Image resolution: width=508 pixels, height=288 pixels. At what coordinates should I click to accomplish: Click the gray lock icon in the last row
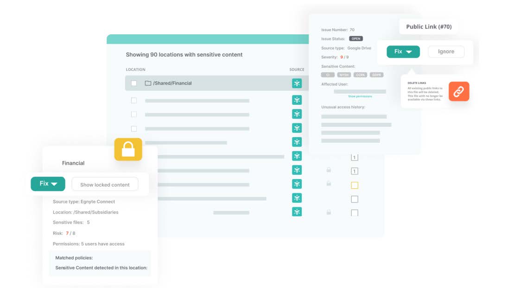pos(329,212)
